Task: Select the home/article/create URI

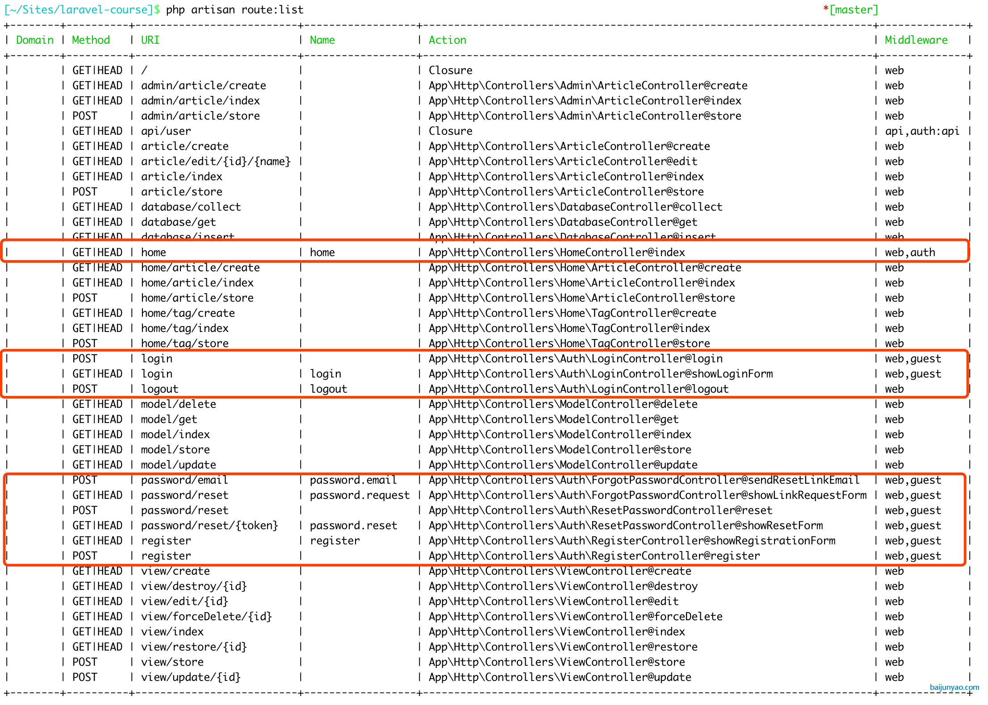Action: coord(200,268)
